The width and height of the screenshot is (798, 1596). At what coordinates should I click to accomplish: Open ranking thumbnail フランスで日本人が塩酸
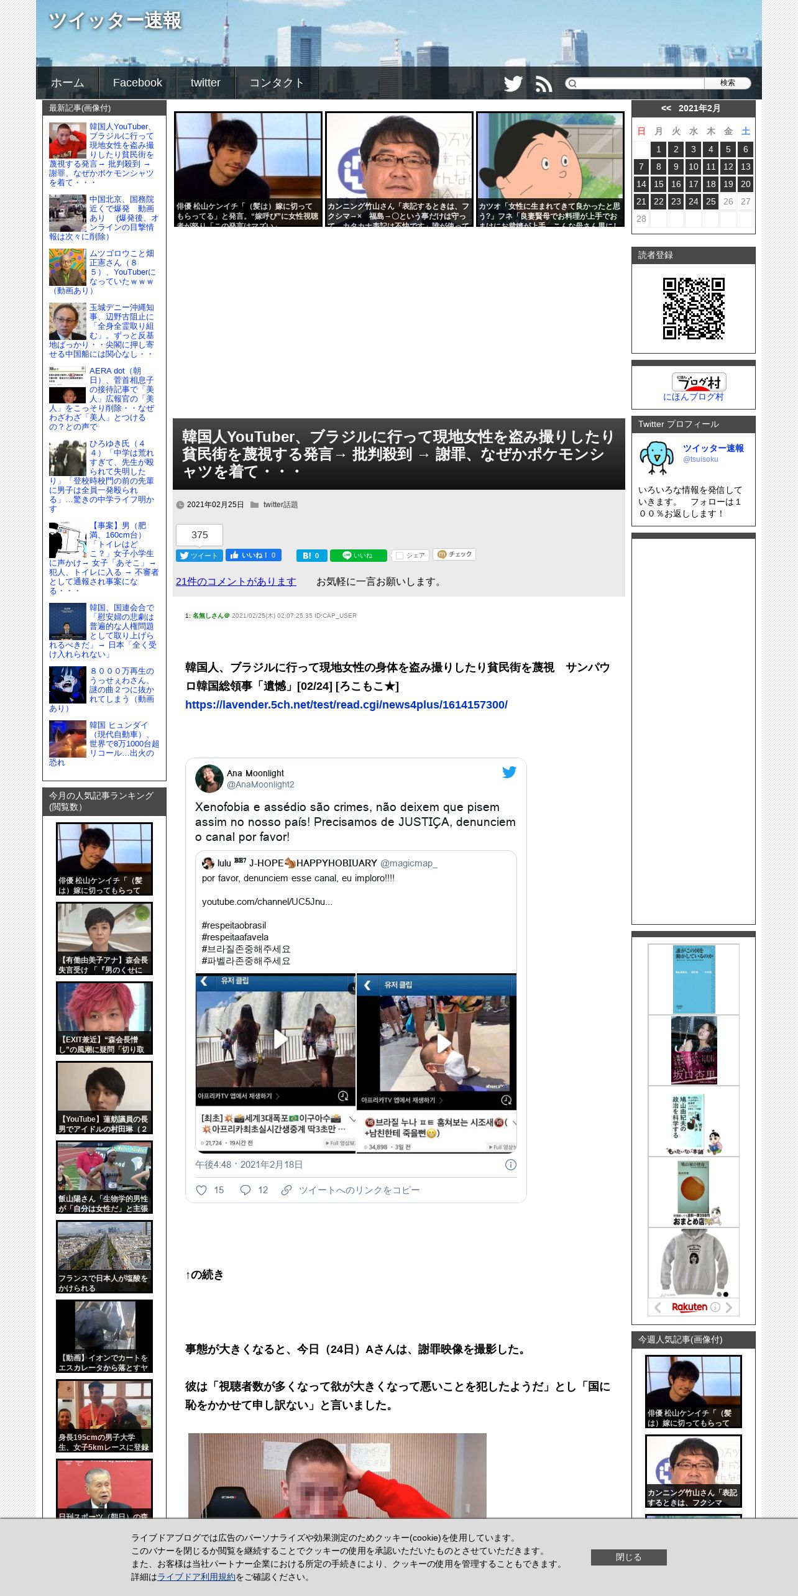coord(104,1257)
